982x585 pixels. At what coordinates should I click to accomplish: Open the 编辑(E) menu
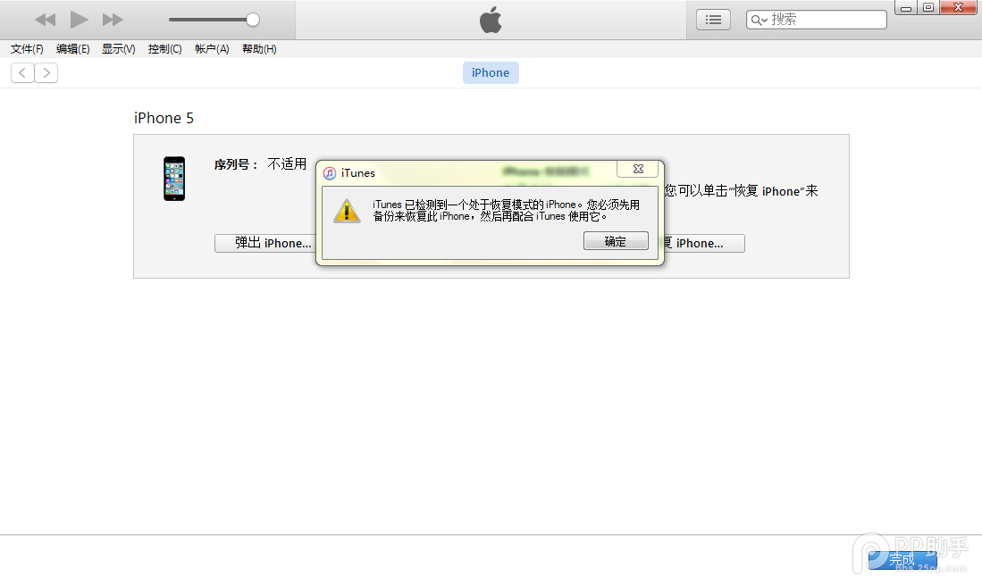[72, 49]
